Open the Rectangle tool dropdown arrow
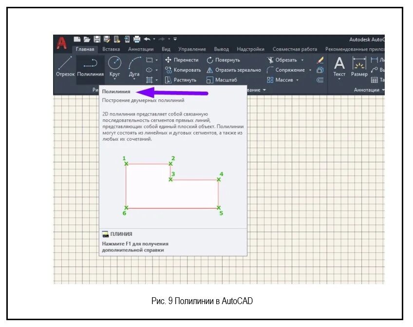Viewport: 413px width, 327px height. point(157,60)
